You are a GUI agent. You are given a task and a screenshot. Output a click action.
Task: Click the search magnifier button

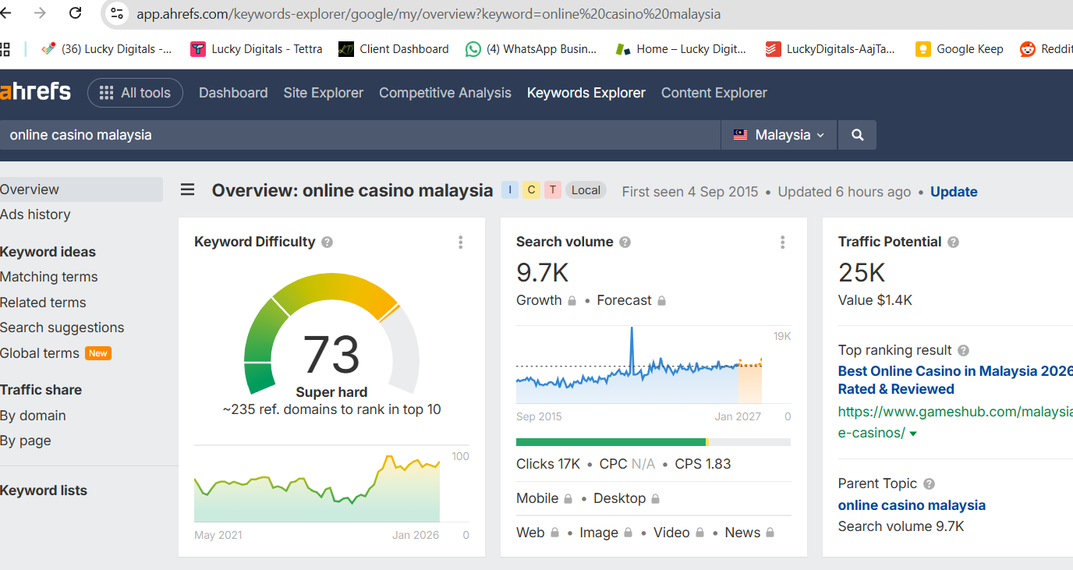[857, 135]
